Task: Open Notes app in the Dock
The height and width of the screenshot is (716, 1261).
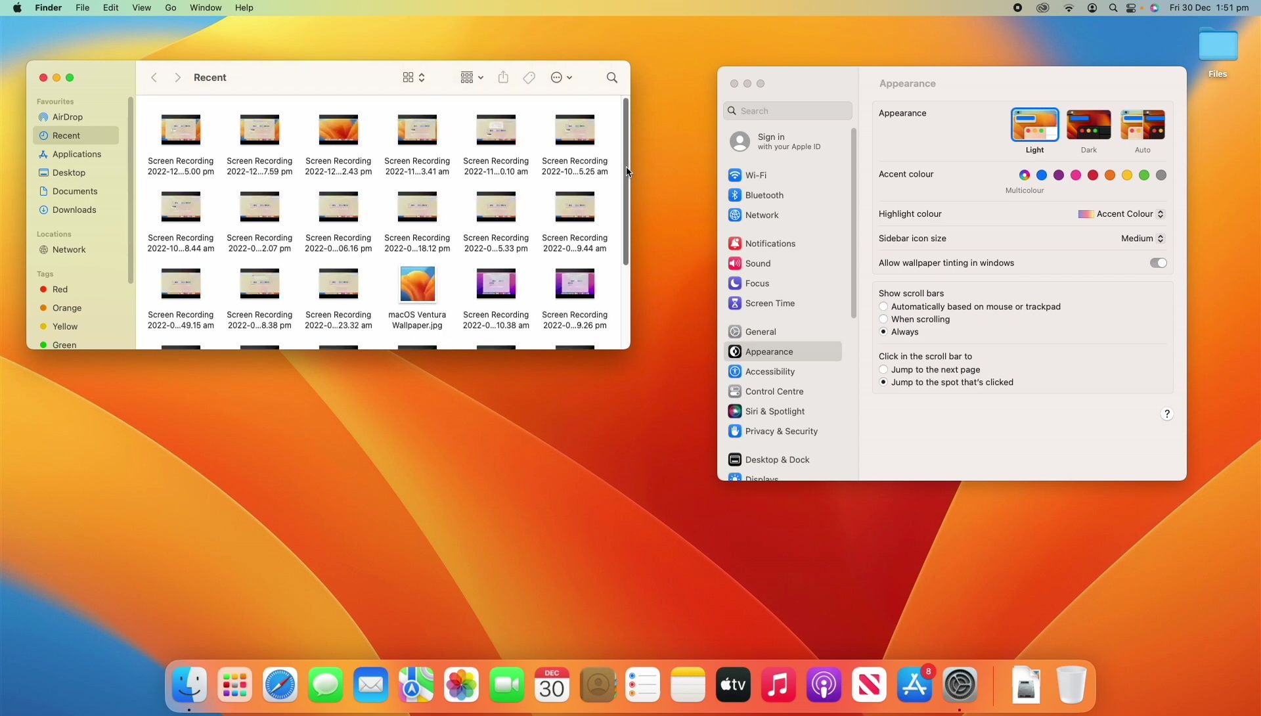Action: tap(688, 685)
